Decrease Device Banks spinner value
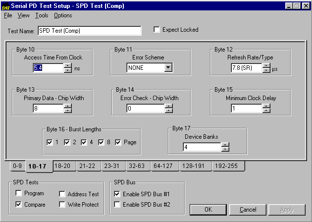The height and width of the screenshot is (222, 312). (x=225, y=150)
